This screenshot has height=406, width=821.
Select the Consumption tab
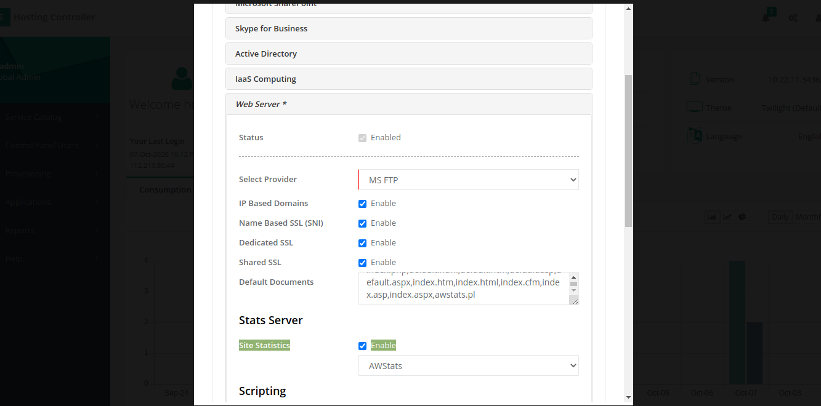tap(164, 189)
